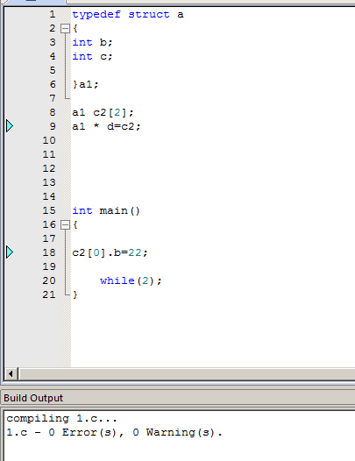Place cursor on the typedef keyword
The width and height of the screenshot is (355, 461).
click(96, 15)
